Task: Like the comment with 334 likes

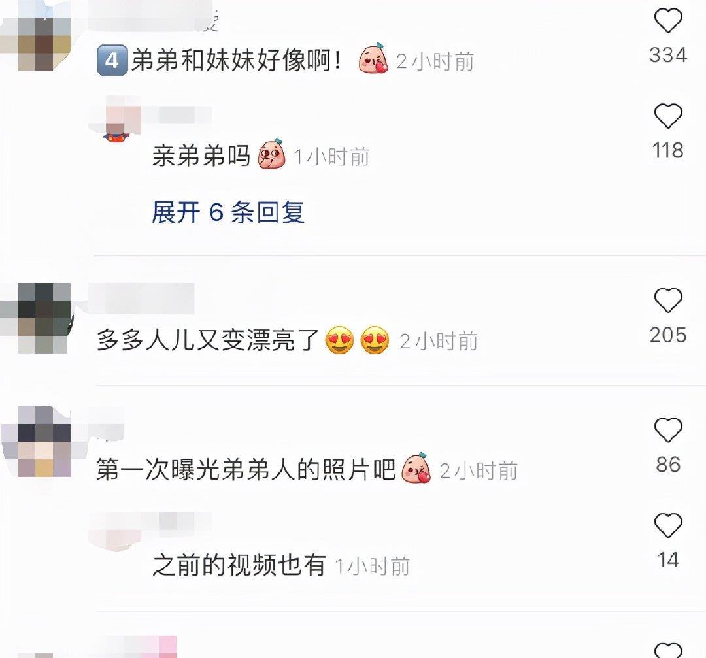Action: tap(667, 21)
